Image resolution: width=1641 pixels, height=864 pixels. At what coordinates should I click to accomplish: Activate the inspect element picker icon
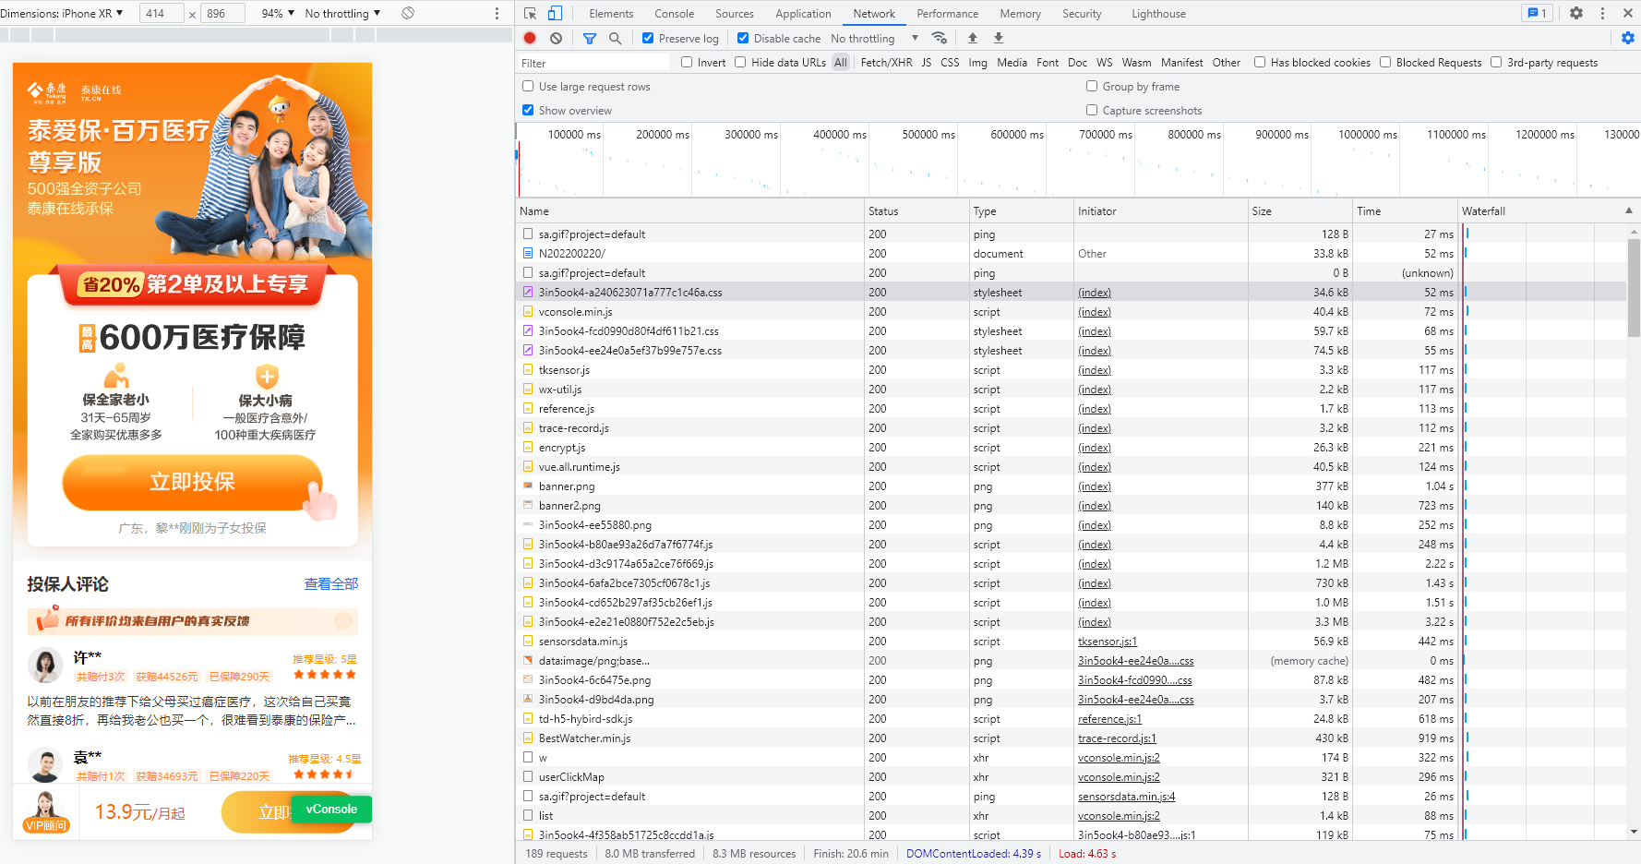tap(530, 13)
